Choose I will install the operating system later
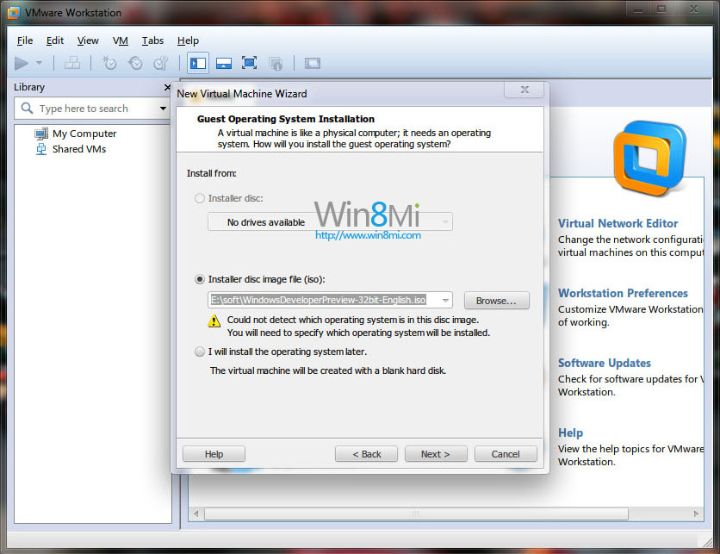 [x=200, y=352]
